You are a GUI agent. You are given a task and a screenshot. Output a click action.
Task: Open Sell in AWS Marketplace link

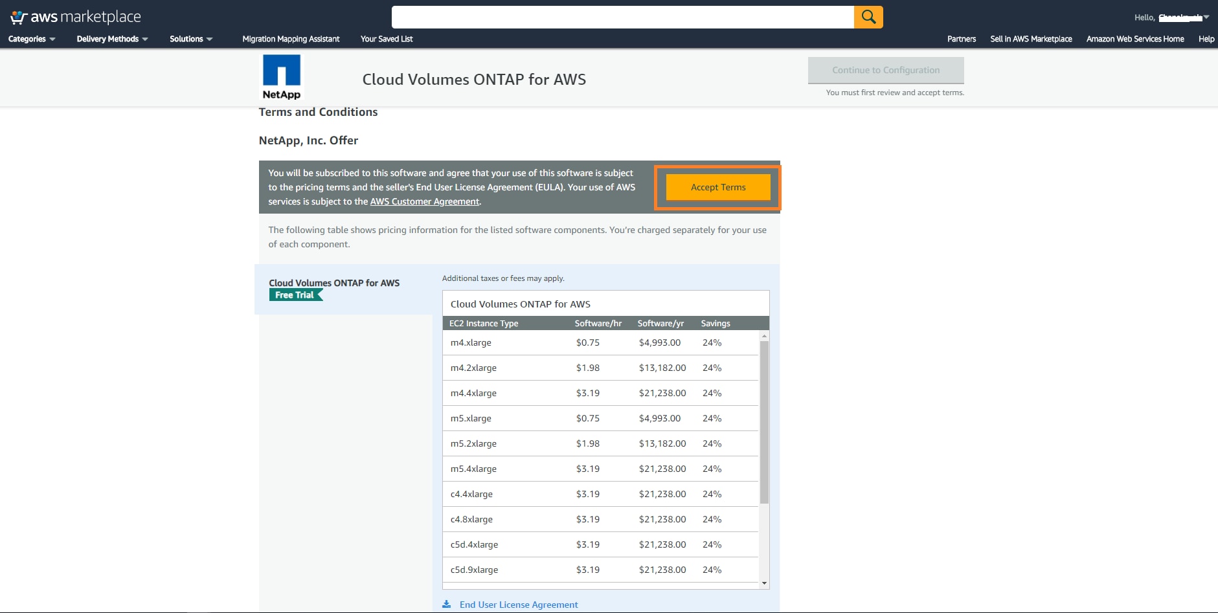[1031, 39]
